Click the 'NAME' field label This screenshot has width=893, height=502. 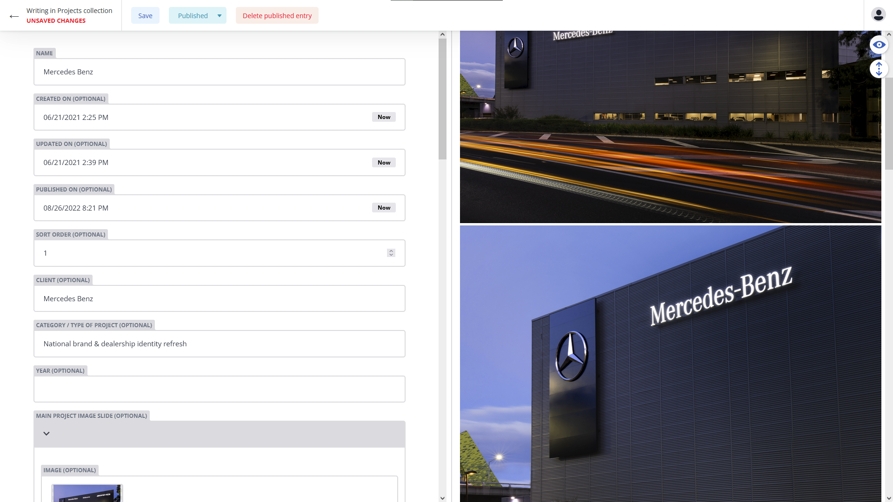click(x=45, y=53)
